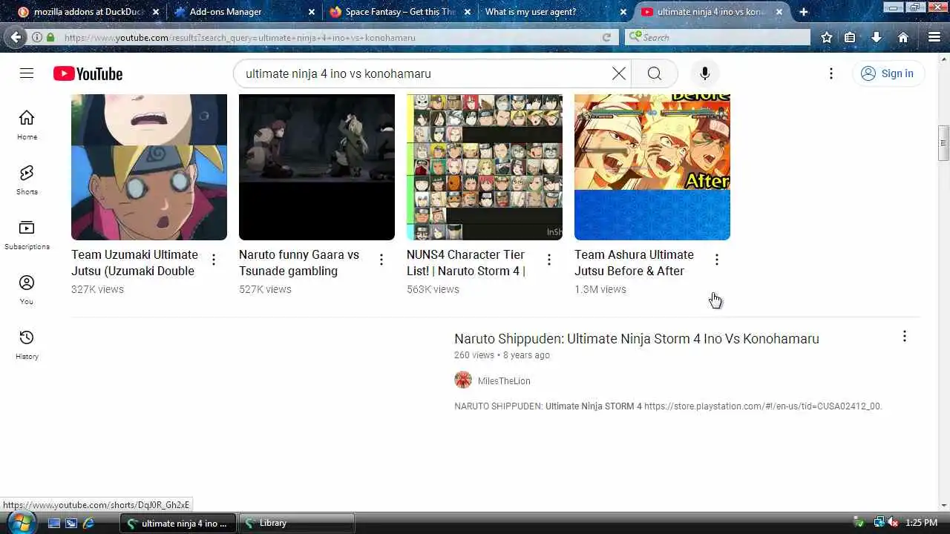Play the character tier list thumbnail
The image size is (950, 534).
point(485,167)
